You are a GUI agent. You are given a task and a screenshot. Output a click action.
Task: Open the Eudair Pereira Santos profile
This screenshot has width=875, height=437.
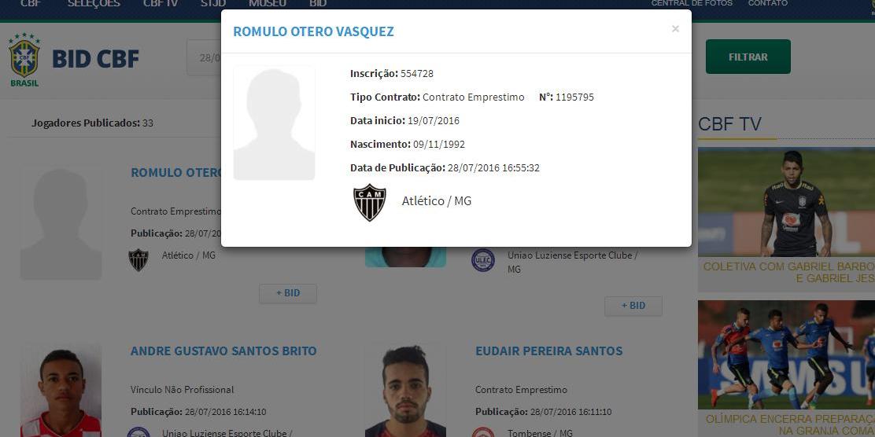pos(549,351)
